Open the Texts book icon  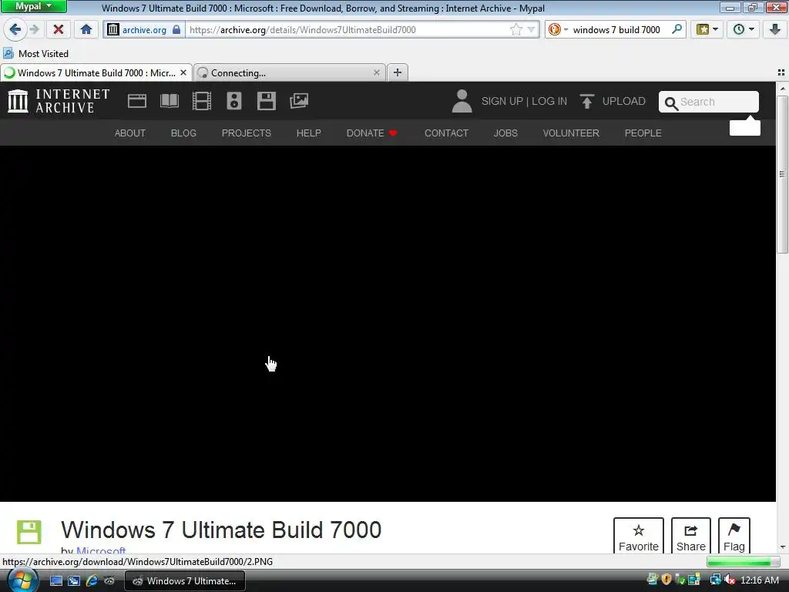pos(169,101)
